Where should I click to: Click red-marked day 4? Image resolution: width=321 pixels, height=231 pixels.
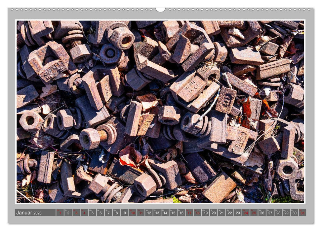(x=84, y=213)
